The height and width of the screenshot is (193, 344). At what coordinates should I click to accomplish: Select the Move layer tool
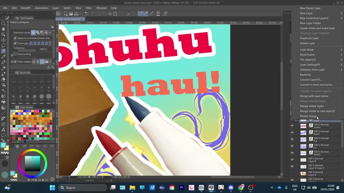[x=3, y=40]
